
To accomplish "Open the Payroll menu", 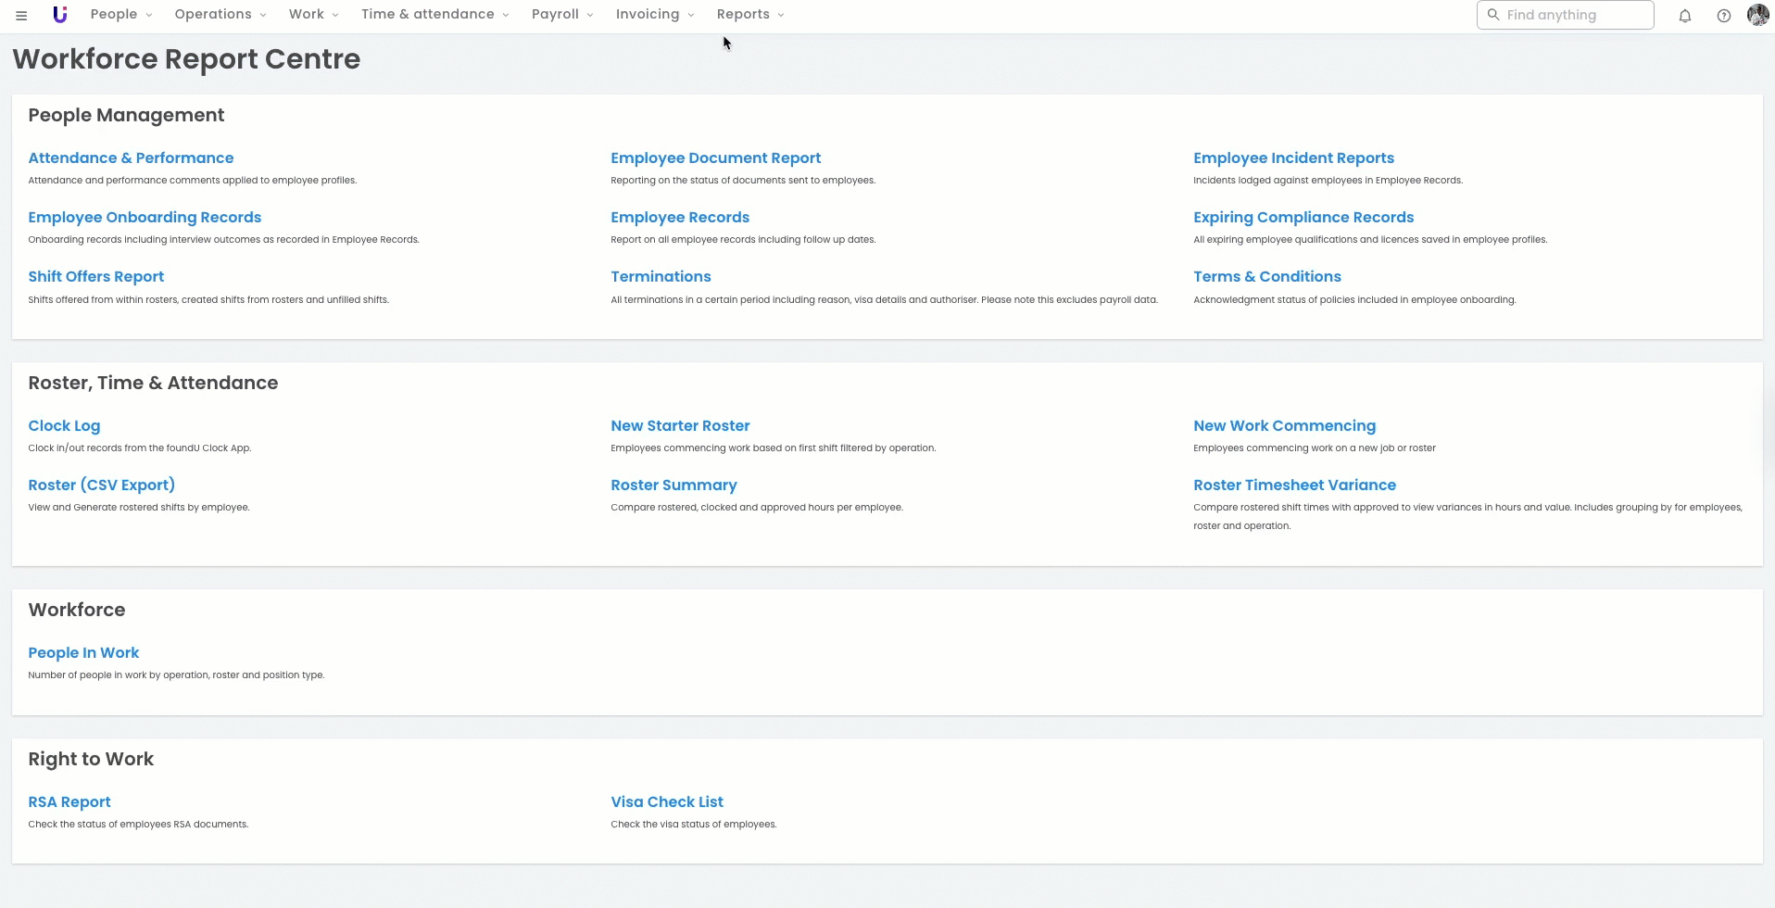I will click(x=562, y=15).
